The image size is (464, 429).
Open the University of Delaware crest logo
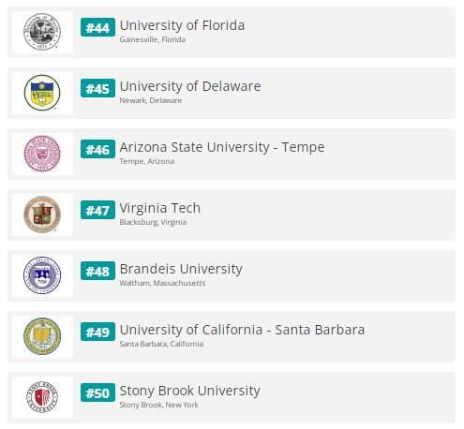(42, 93)
